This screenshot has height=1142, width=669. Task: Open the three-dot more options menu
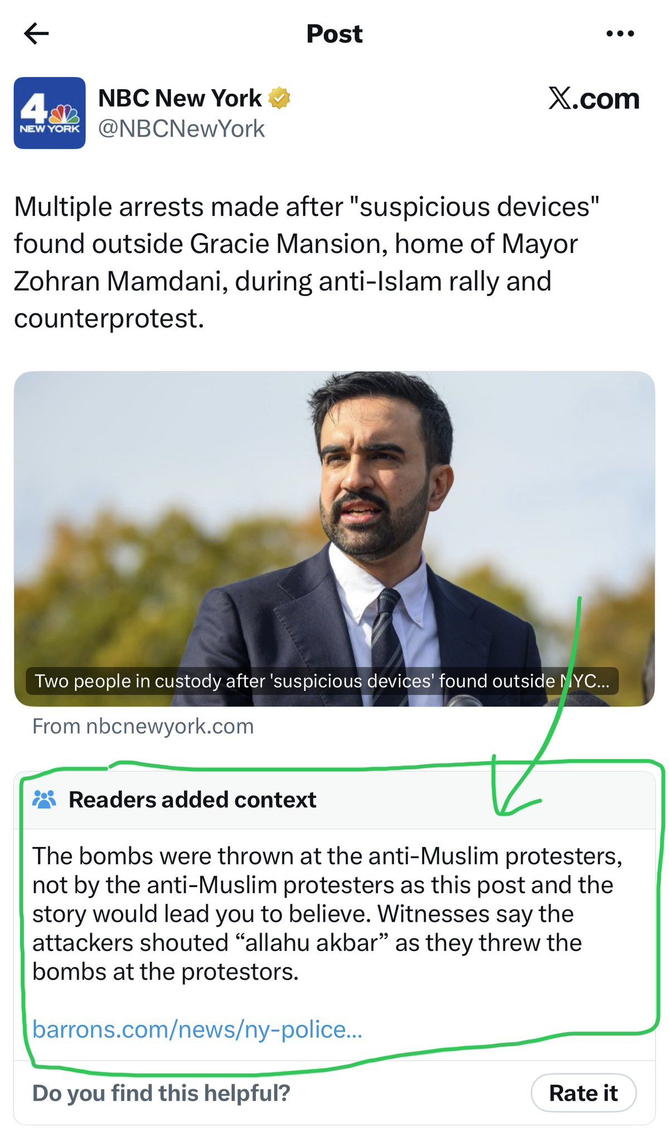point(620,34)
